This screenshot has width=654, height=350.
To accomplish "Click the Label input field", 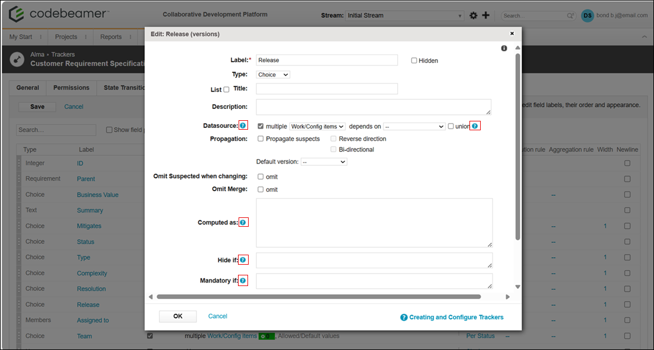I will coord(327,60).
